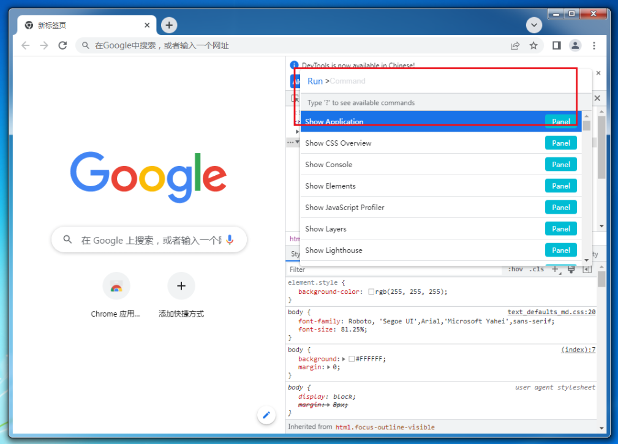Customize page with pencil icon
The height and width of the screenshot is (444, 618).
pos(266,415)
